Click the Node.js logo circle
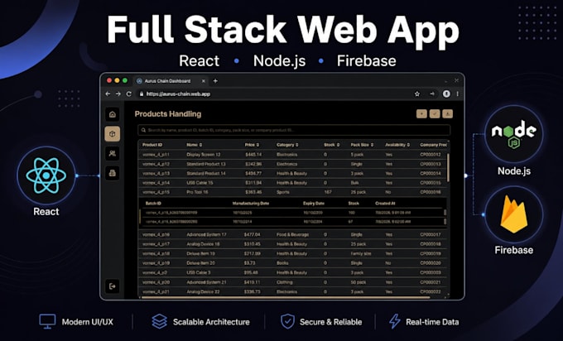 point(514,134)
